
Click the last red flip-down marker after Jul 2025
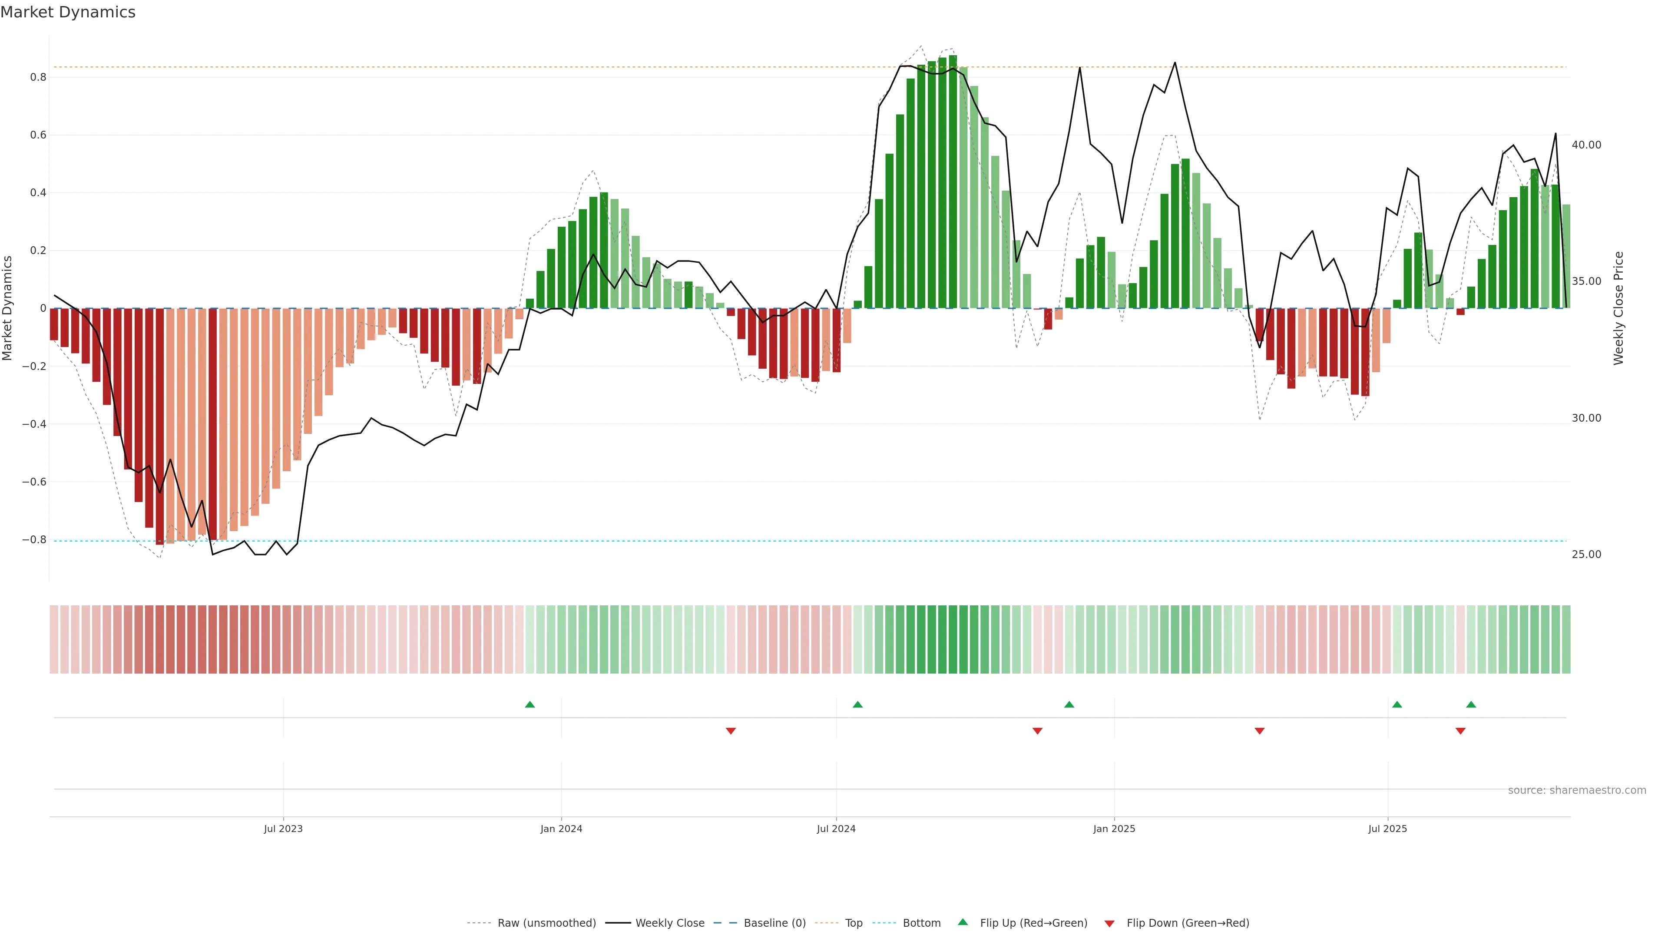point(1460,731)
